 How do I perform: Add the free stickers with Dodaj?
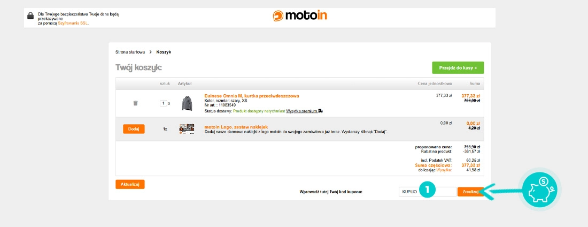(134, 129)
